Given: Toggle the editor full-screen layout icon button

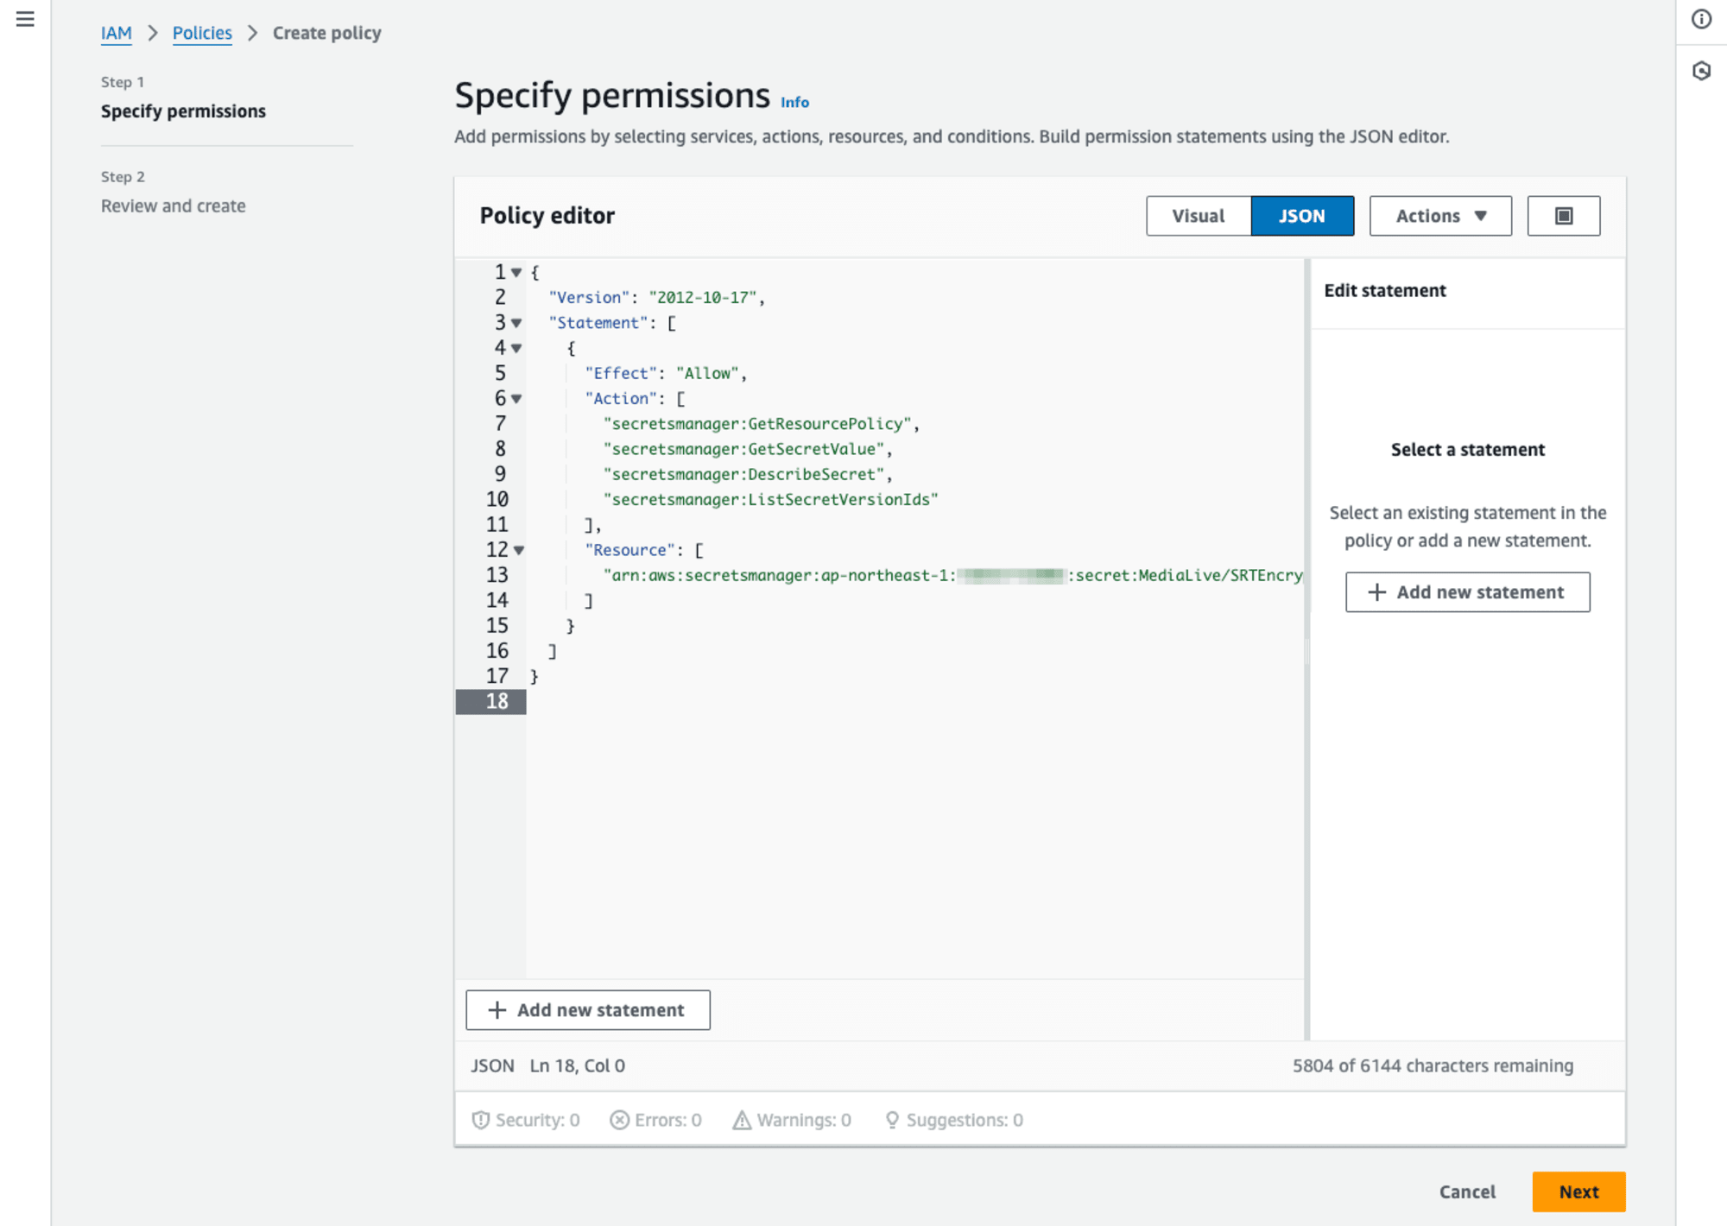Looking at the screenshot, I should tap(1563, 216).
